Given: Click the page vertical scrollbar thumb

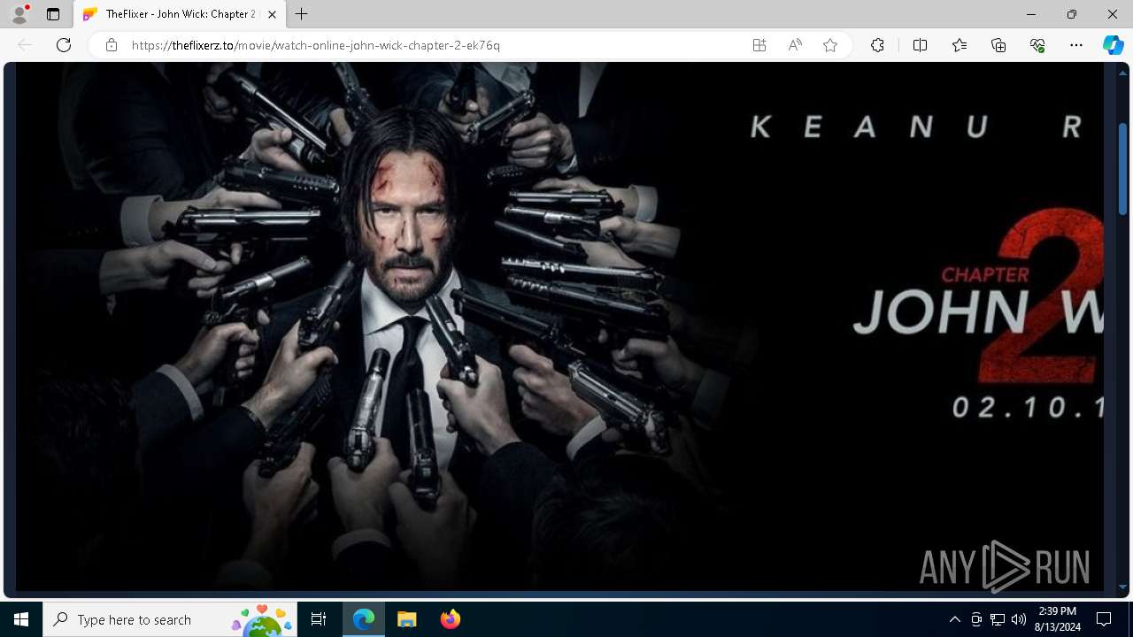Looking at the screenshot, I should pos(1122,168).
